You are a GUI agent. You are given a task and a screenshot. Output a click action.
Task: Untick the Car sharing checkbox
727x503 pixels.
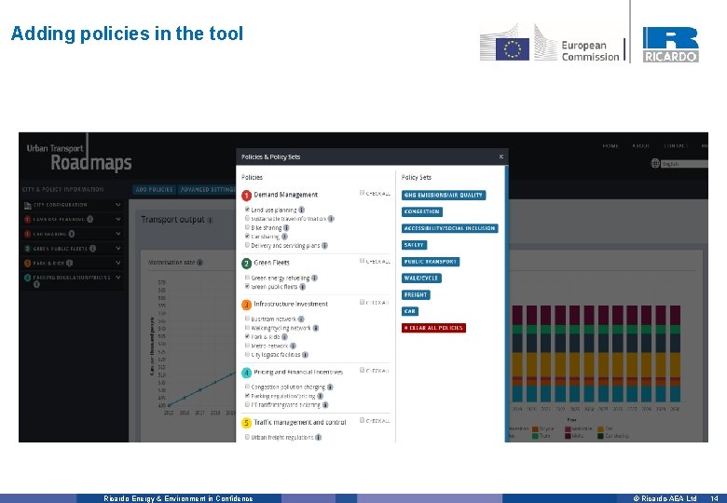click(247, 237)
